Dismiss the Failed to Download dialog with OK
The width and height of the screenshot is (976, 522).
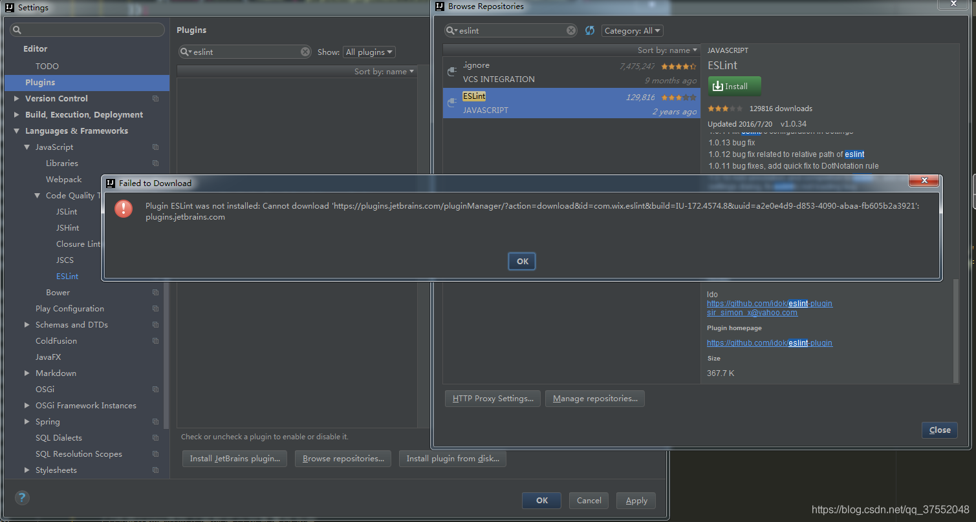pos(521,261)
